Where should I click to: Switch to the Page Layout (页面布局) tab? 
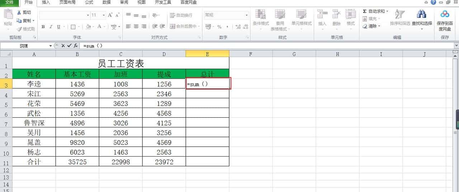pyautogui.click(x=67, y=3)
